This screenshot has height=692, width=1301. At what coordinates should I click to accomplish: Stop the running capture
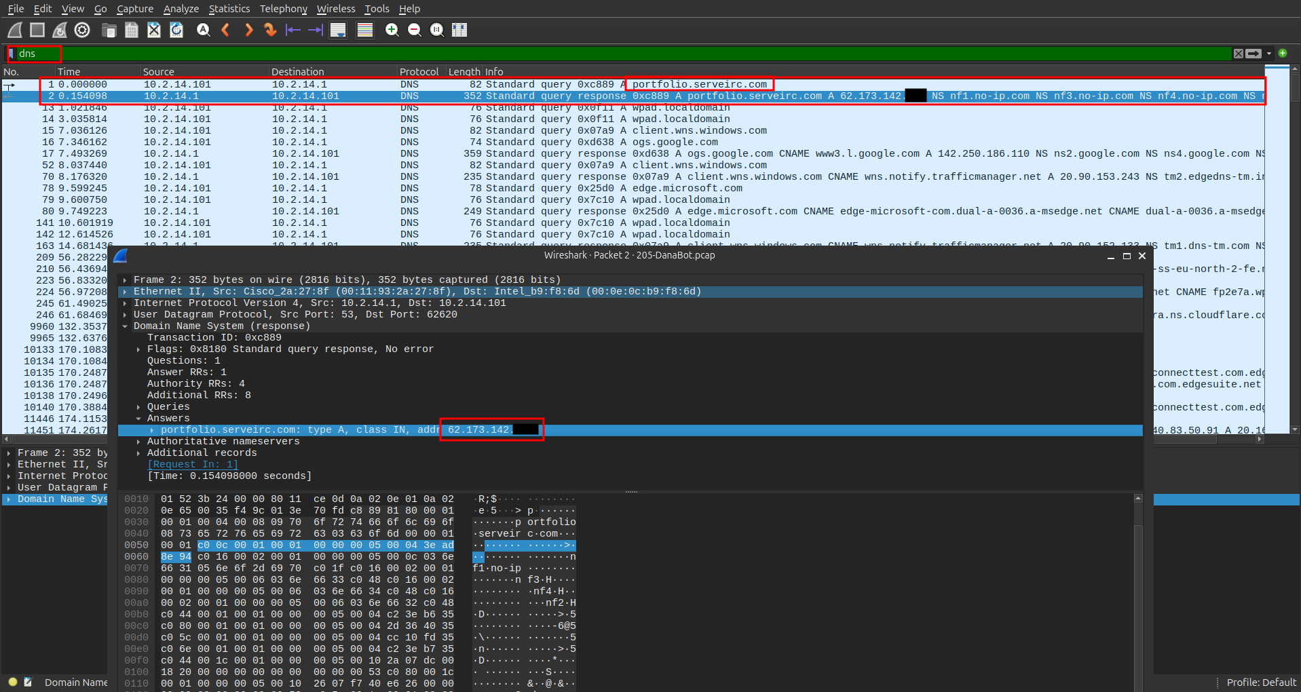[x=37, y=30]
